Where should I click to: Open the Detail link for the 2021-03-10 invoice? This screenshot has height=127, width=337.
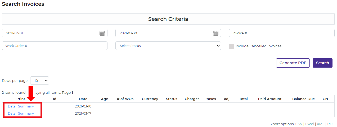(12, 106)
